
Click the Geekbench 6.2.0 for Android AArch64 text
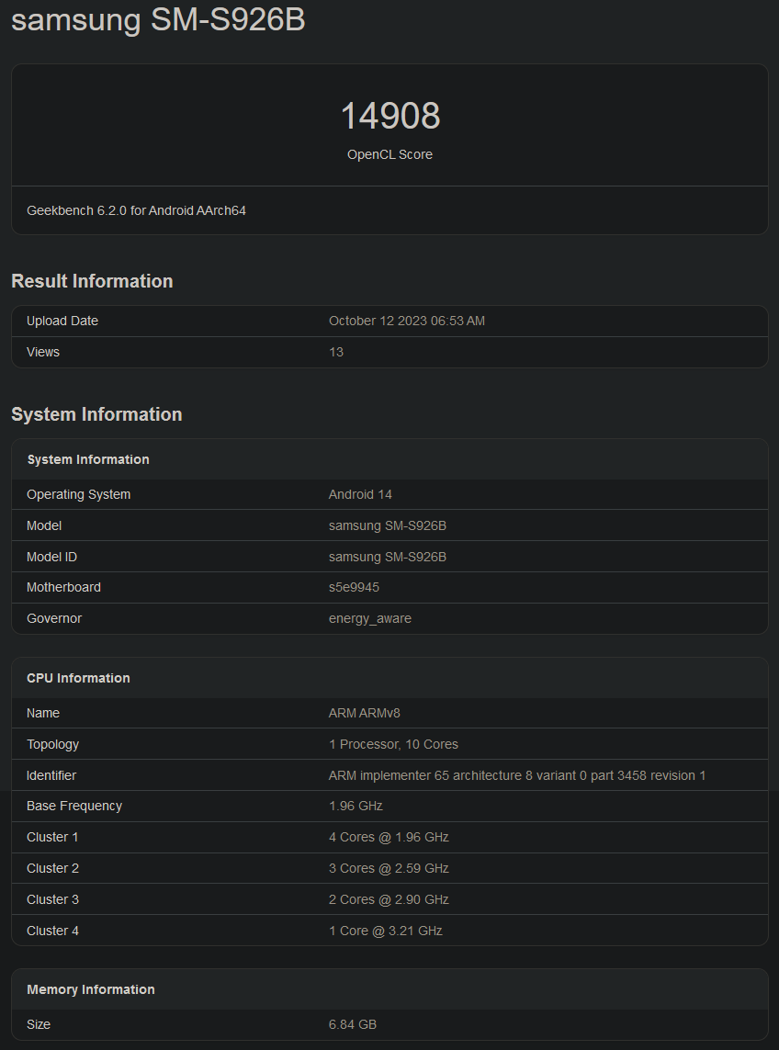point(136,210)
